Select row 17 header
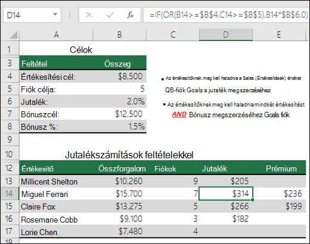310x244 pixels. [10, 232]
